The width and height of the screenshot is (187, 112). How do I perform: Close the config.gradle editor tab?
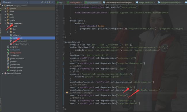[x=82, y=3]
